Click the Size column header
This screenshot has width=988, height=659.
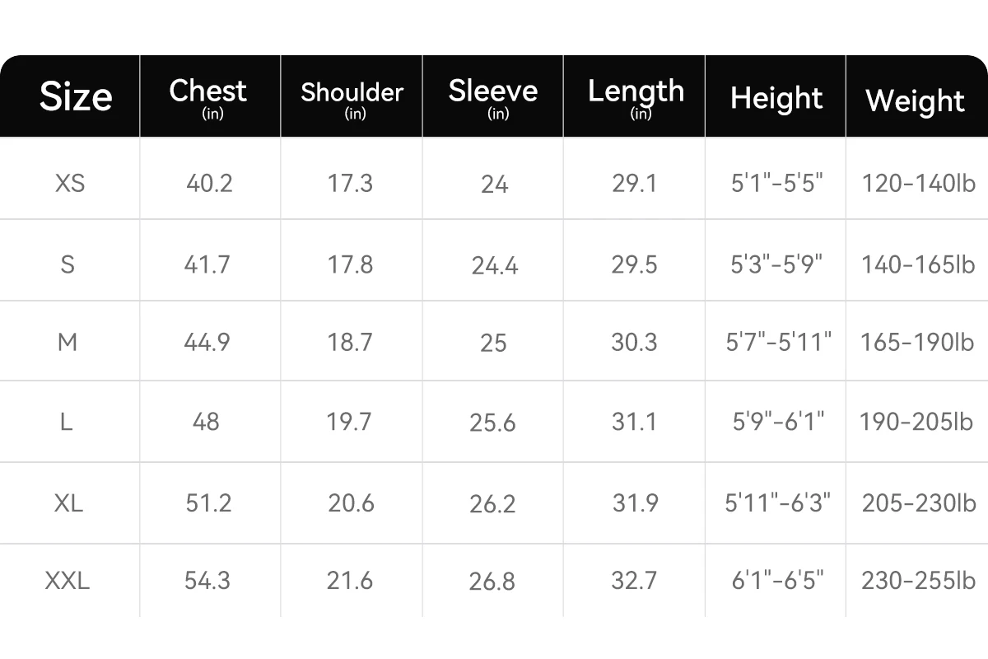[x=76, y=97]
